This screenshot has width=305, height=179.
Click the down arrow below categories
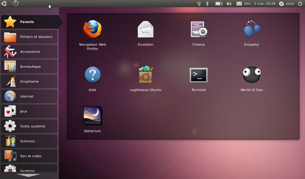click(29, 175)
